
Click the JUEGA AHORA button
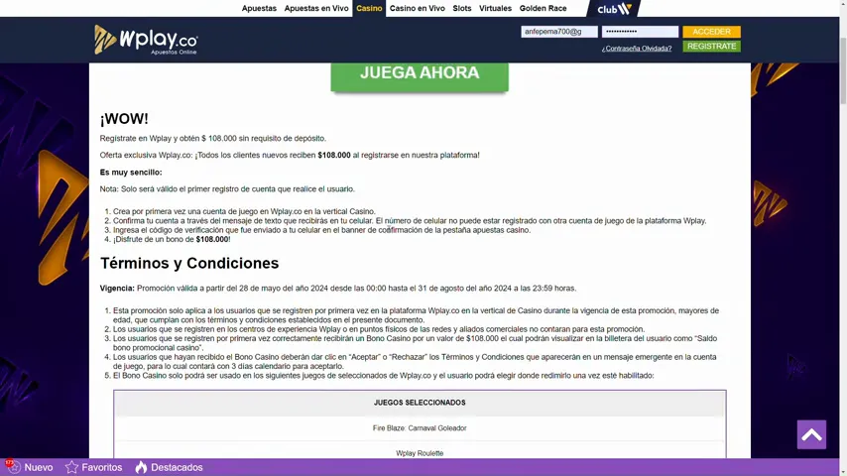coord(420,75)
